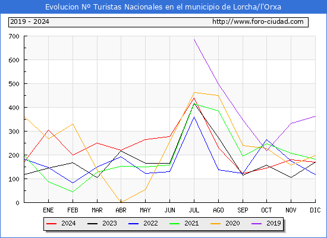Image resolution: width=327 pixels, height=238 pixels.
Task: Click the MAY month axis label
Action: point(145,210)
